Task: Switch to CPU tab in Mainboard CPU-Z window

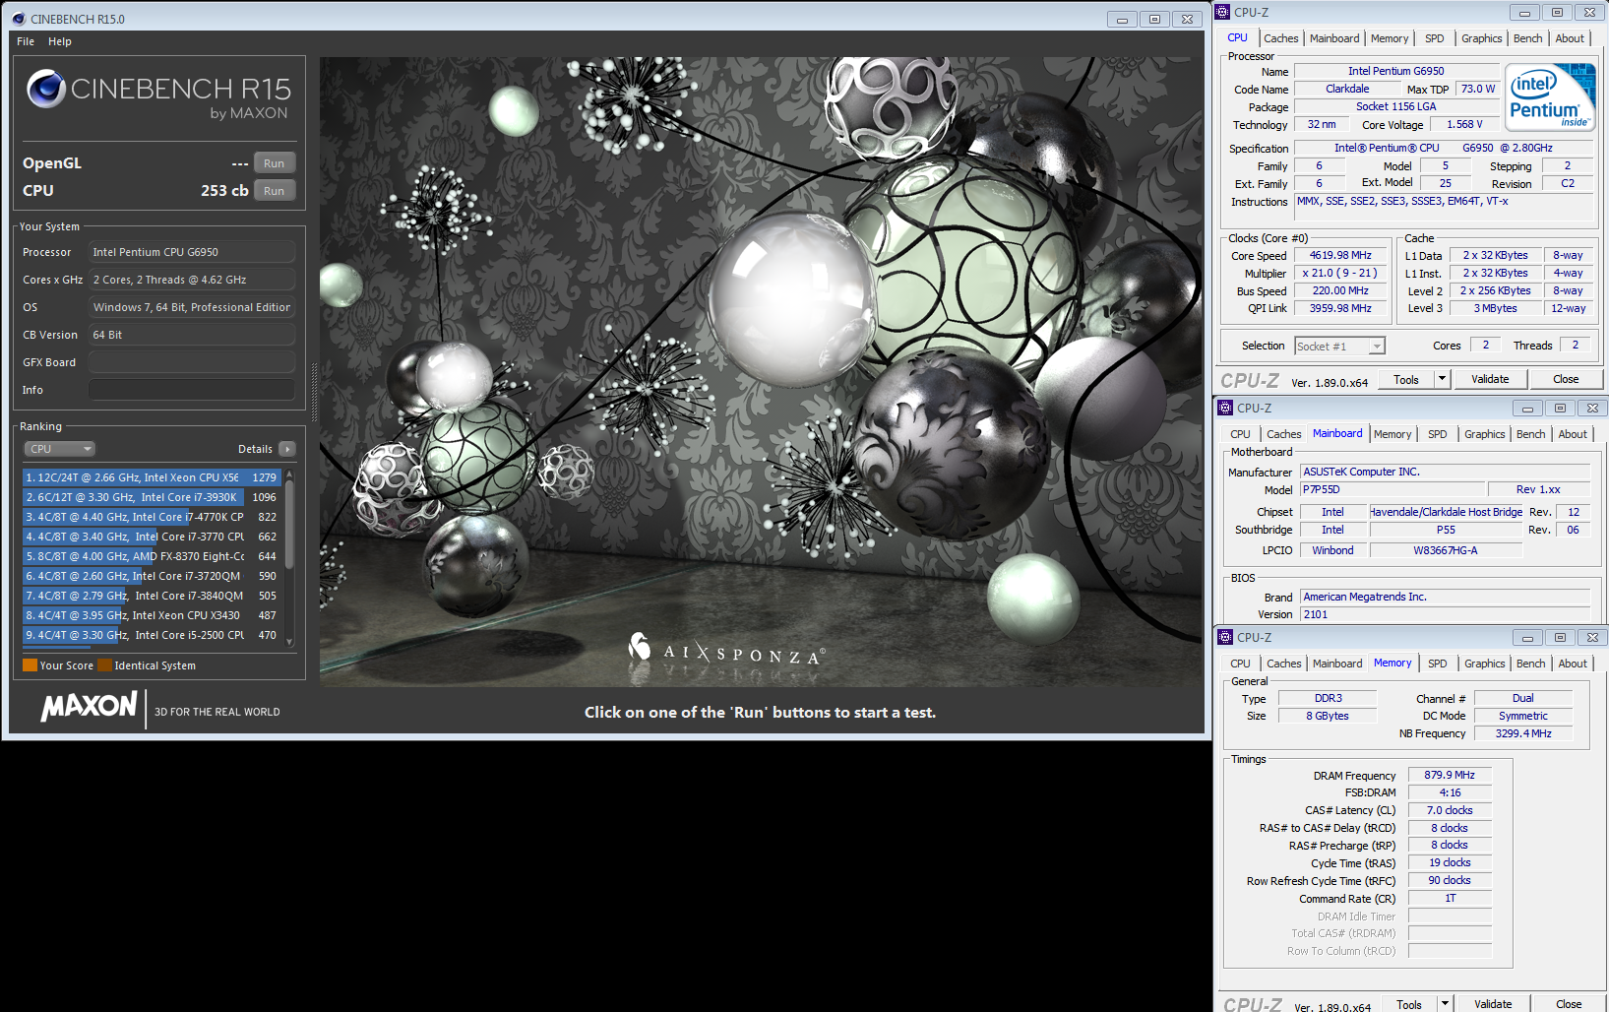Action: (1240, 434)
